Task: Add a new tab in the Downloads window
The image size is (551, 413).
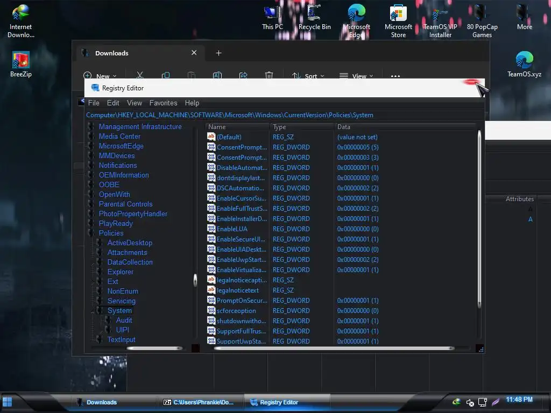Action: coord(218,53)
